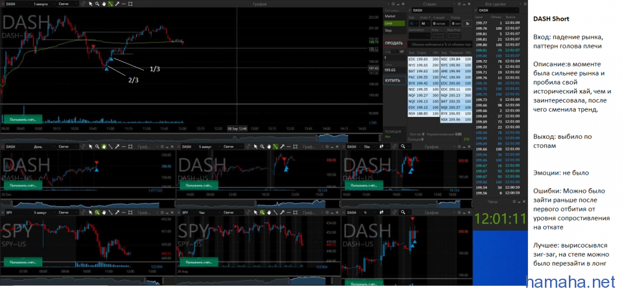
Task: Enable the crosshair tool in the DASH 1-minute chart
Action: pyautogui.click(x=84, y=4)
